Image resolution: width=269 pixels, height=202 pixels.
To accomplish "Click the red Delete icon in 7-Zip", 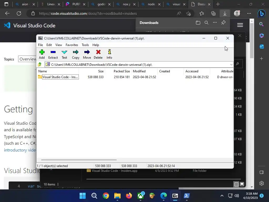I will (x=98, y=54).
